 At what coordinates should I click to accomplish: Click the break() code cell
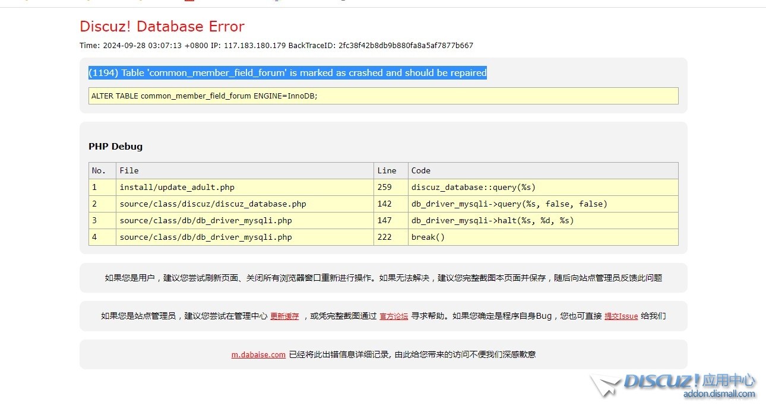(x=428, y=237)
